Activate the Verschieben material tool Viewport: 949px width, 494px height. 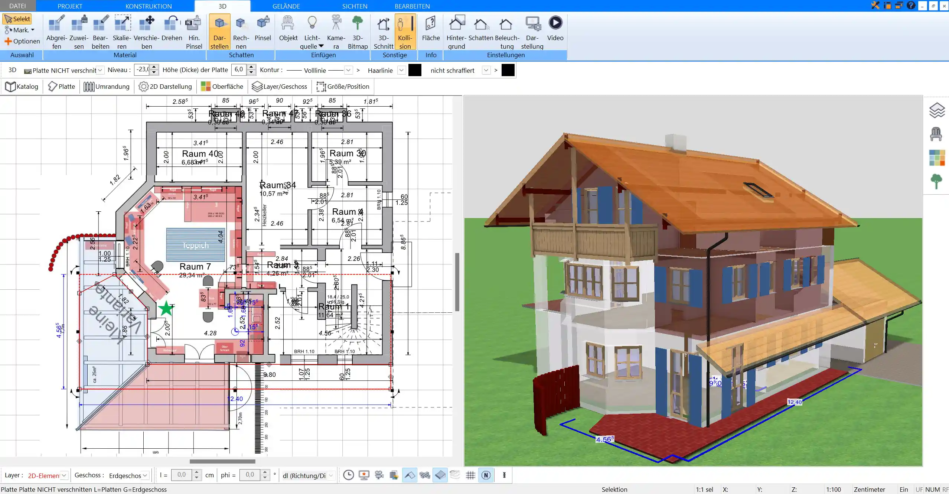pyautogui.click(x=147, y=32)
